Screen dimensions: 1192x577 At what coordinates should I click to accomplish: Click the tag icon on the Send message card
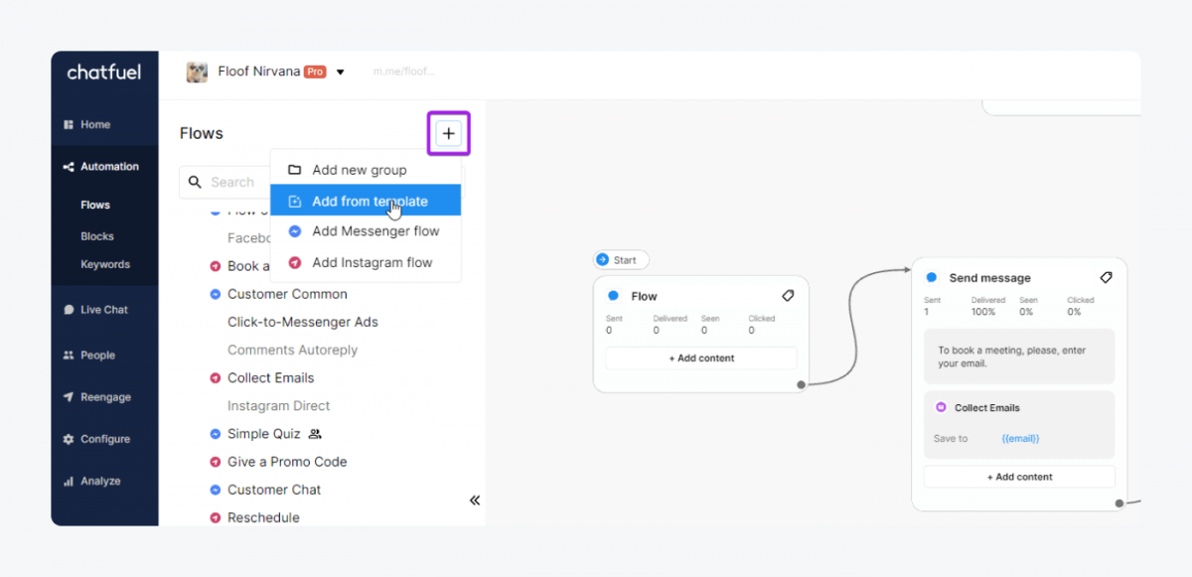[x=1107, y=277]
